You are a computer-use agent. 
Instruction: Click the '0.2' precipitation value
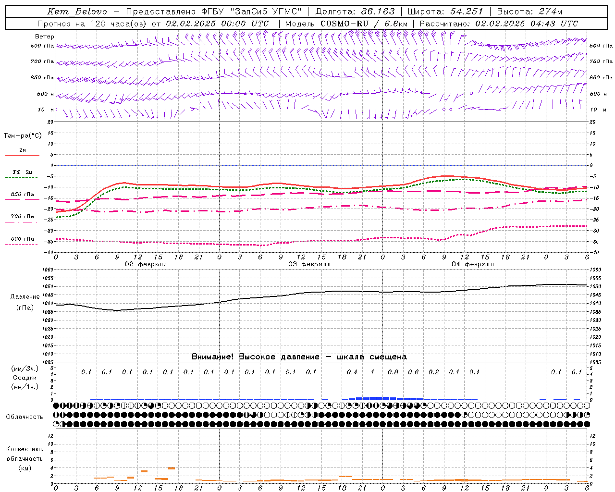coord(434,372)
